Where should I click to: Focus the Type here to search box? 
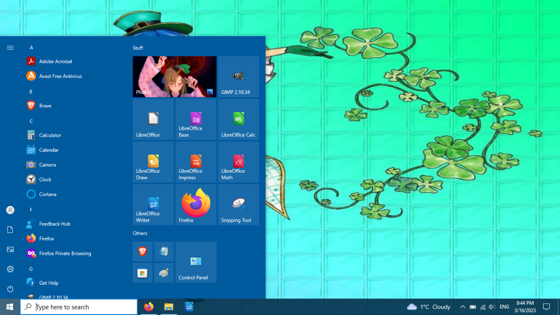pyautogui.click(x=79, y=307)
